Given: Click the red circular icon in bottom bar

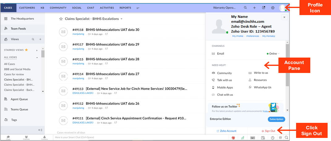Looking at the screenshot, I should tap(233, 138).
